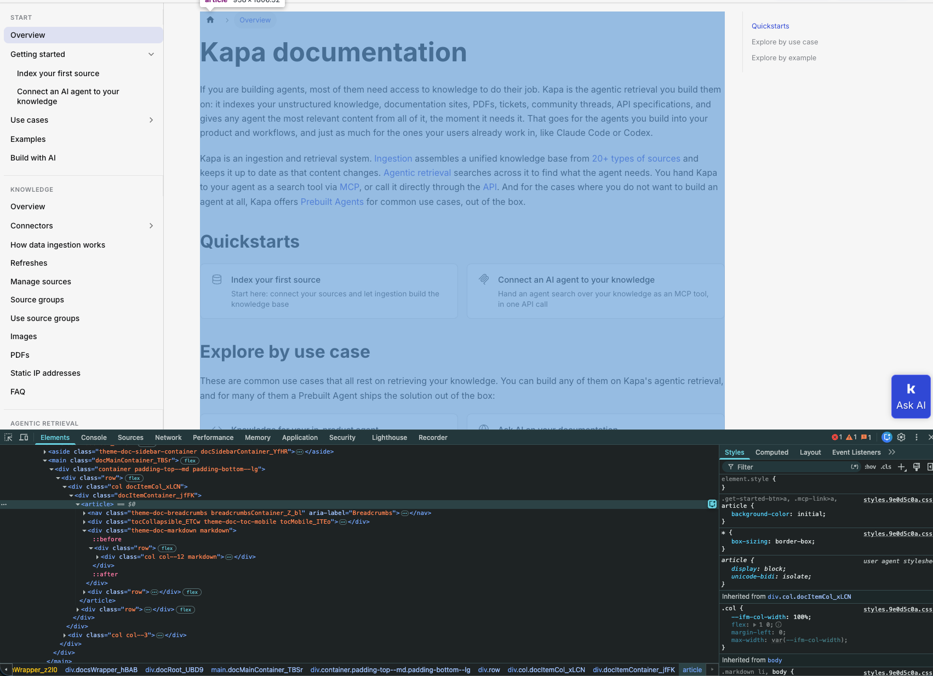This screenshot has width=933, height=676.
Task: Click the flex badge next to main element
Action: [190, 461]
